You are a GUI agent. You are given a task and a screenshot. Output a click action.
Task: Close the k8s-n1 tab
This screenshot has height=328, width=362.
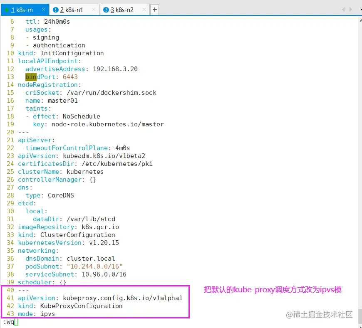94,10
